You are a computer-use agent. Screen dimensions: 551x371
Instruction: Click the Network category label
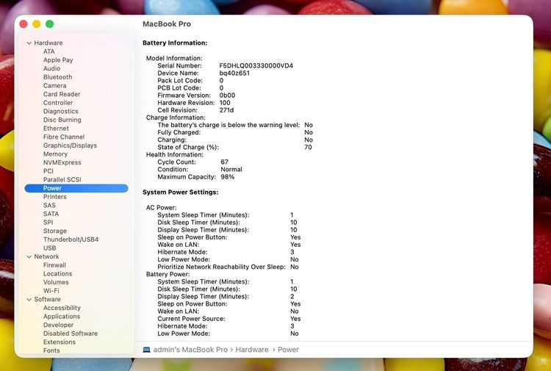[46, 257]
